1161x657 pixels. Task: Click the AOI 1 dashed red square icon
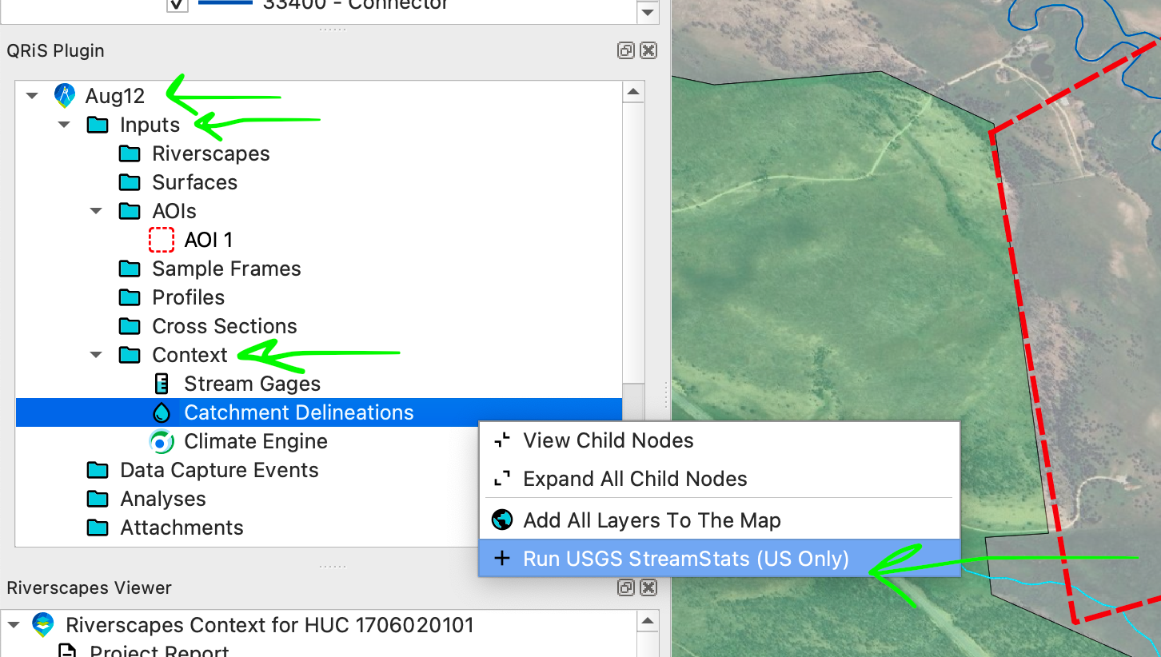tap(162, 240)
